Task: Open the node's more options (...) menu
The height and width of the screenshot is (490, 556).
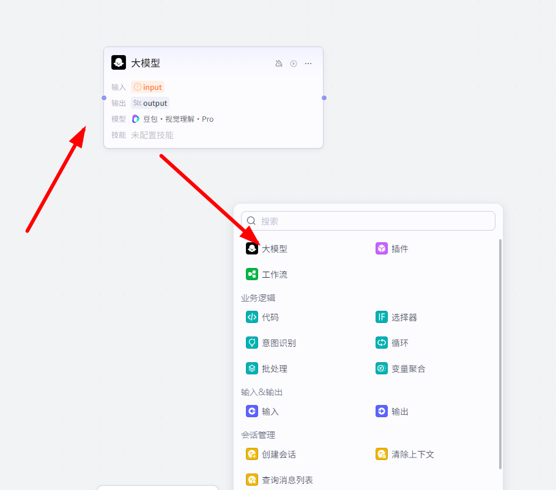Action: coord(308,63)
